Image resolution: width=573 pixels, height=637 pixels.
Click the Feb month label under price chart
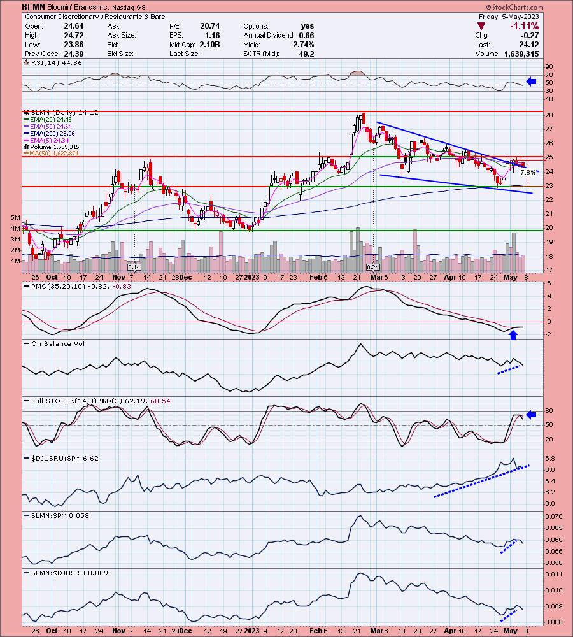[315, 278]
